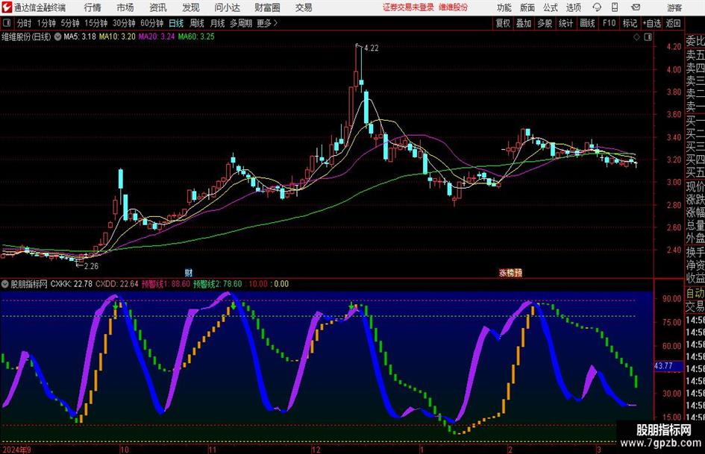Image resolution: width=705 pixels, height=454 pixels.
Task: Expand indicator dropdown beside 股朋指标网
Action: coord(5,284)
